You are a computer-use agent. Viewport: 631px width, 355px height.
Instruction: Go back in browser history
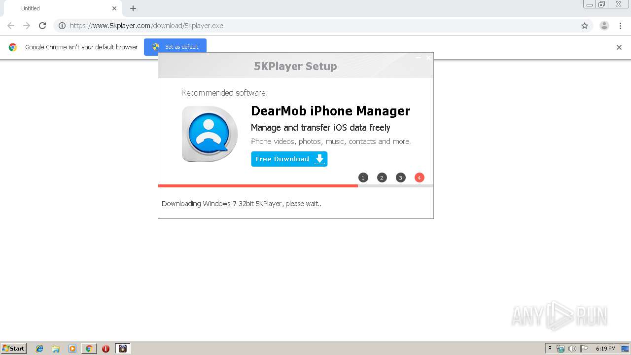point(11,26)
